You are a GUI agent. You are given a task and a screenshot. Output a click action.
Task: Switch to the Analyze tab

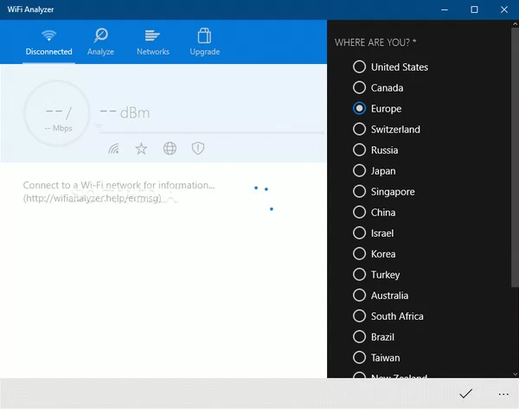(100, 42)
